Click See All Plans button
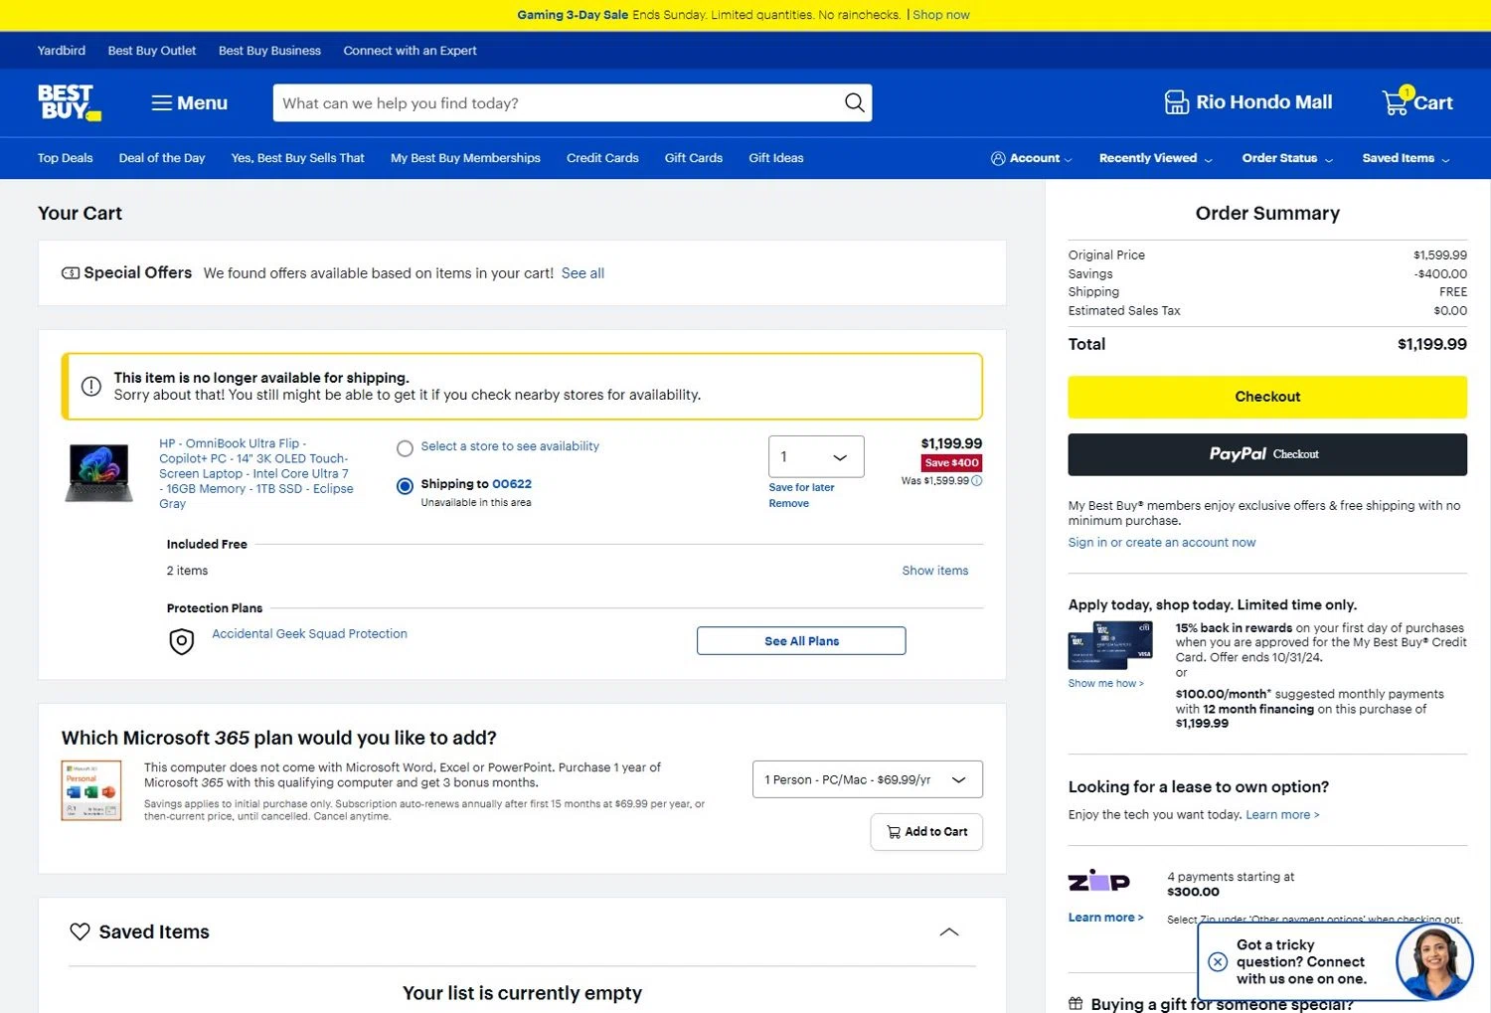Image resolution: width=1491 pixels, height=1013 pixels. point(801,641)
